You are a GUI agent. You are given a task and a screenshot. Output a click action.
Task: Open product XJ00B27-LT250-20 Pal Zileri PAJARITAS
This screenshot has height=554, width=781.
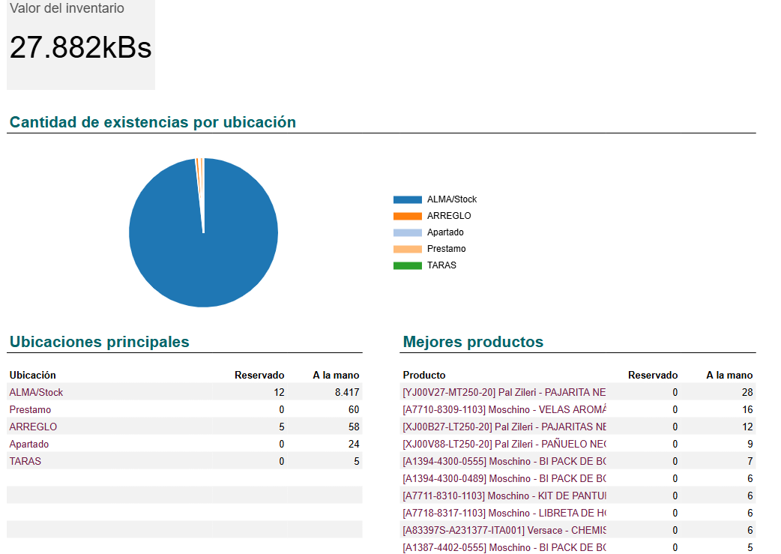coord(504,427)
